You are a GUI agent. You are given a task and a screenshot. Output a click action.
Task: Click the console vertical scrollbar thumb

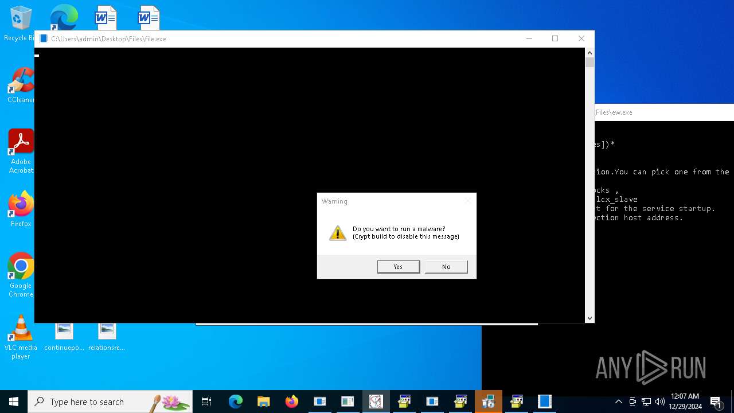click(x=589, y=63)
